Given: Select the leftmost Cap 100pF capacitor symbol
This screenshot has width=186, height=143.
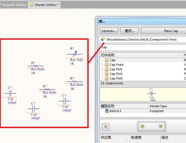Looking at the screenshot, I should click(x=10, y=93).
